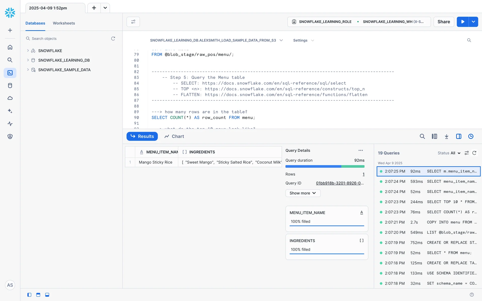Image resolution: width=482 pixels, height=301 pixels.
Task: Switch to the Worksheets tab
Action: click(64, 23)
